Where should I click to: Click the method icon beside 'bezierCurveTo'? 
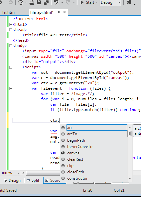63,147
